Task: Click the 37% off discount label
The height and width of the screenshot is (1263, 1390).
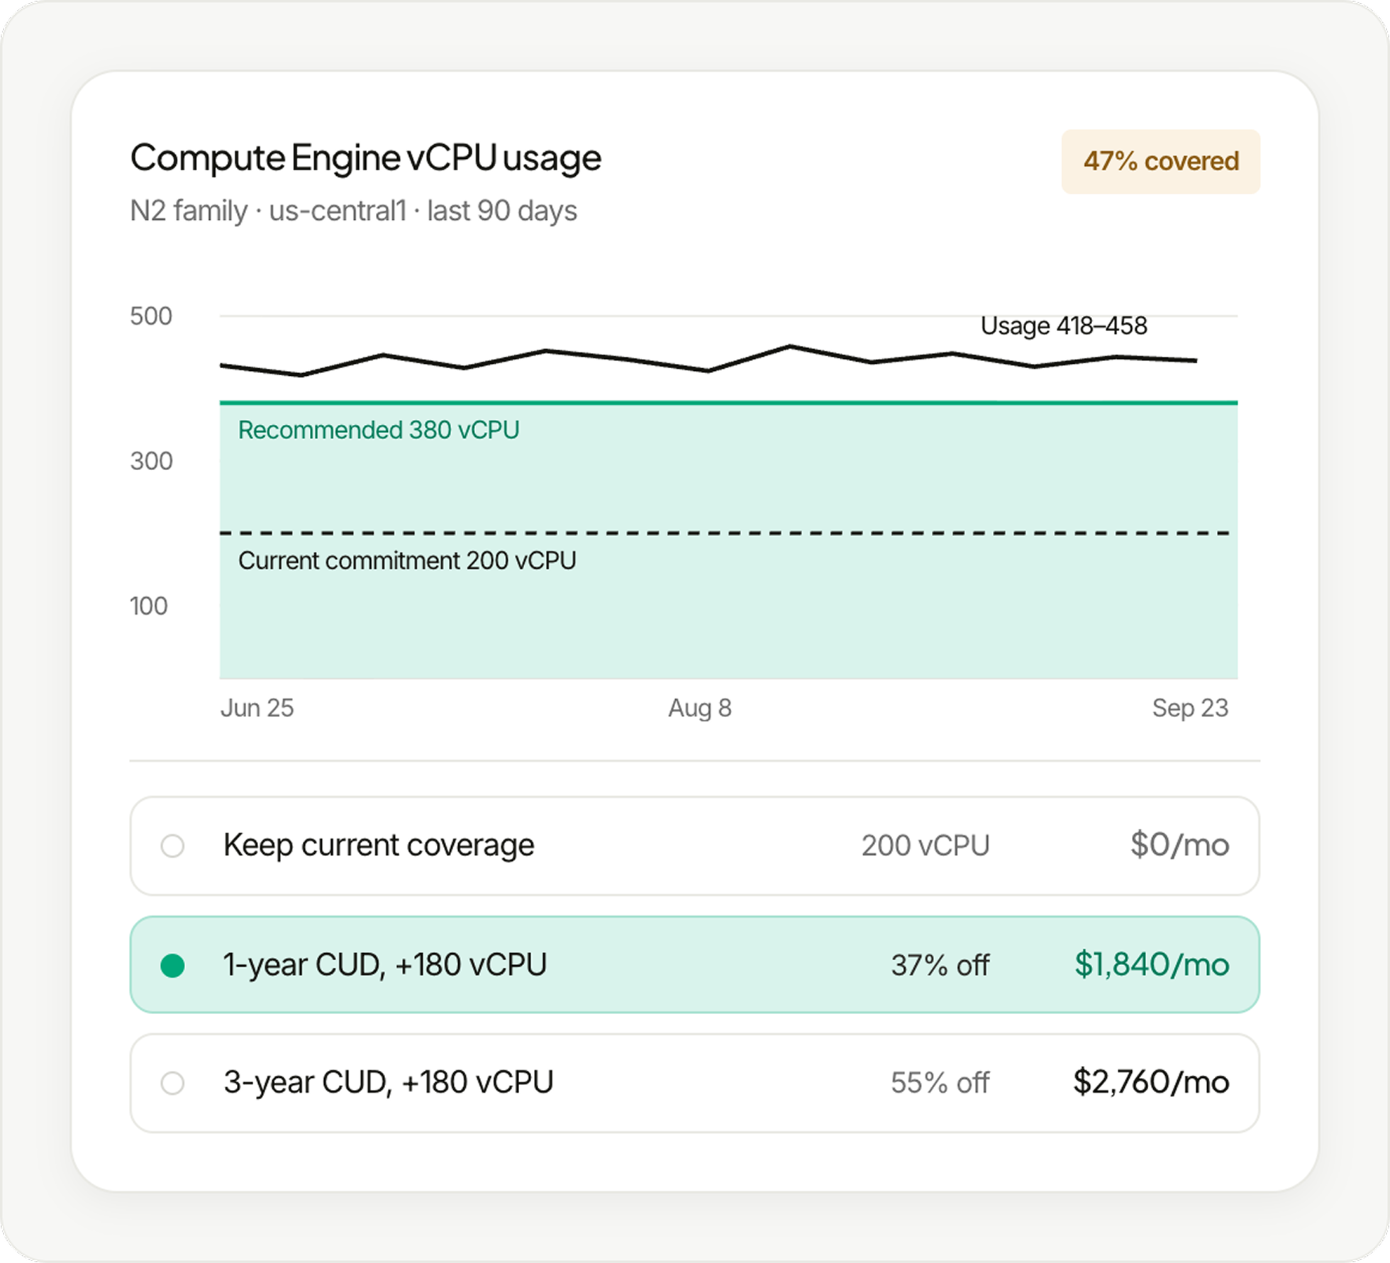Action: tap(940, 965)
